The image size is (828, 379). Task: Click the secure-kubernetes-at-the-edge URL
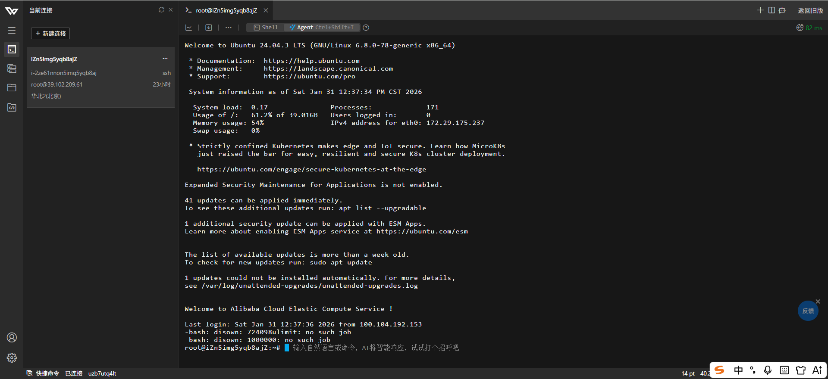pyautogui.click(x=311, y=169)
